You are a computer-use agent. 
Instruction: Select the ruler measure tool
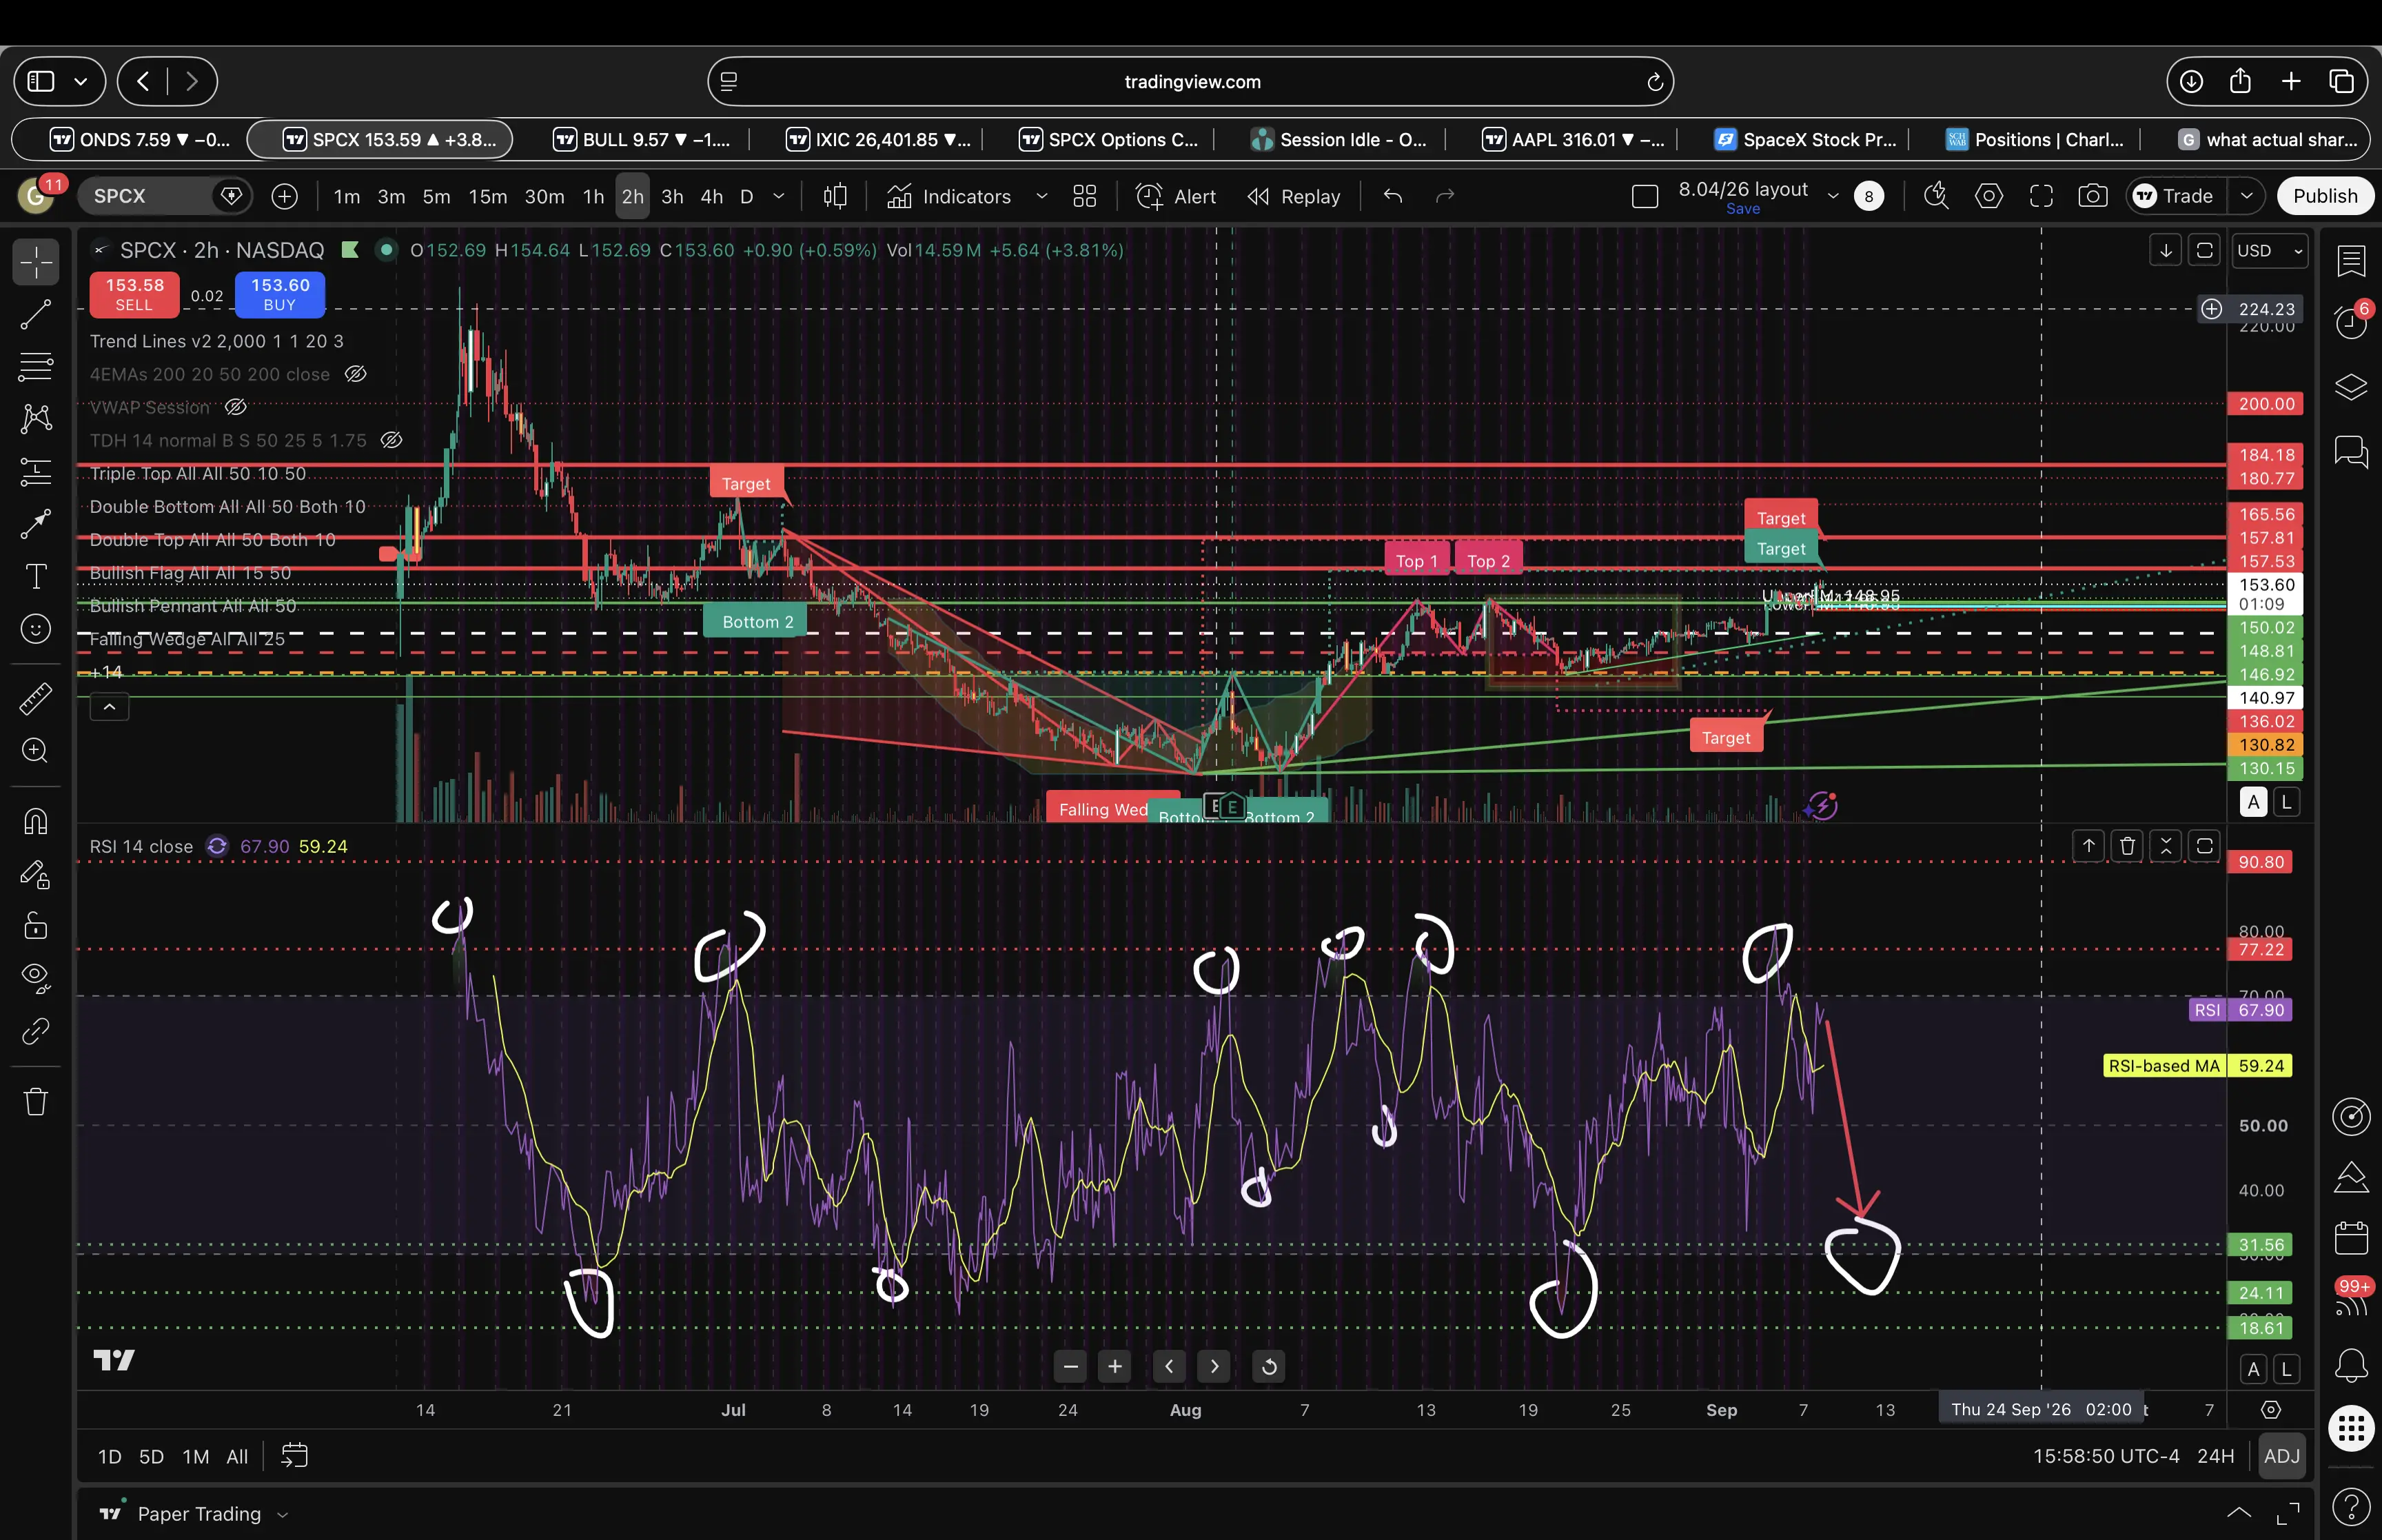(x=36, y=699)
